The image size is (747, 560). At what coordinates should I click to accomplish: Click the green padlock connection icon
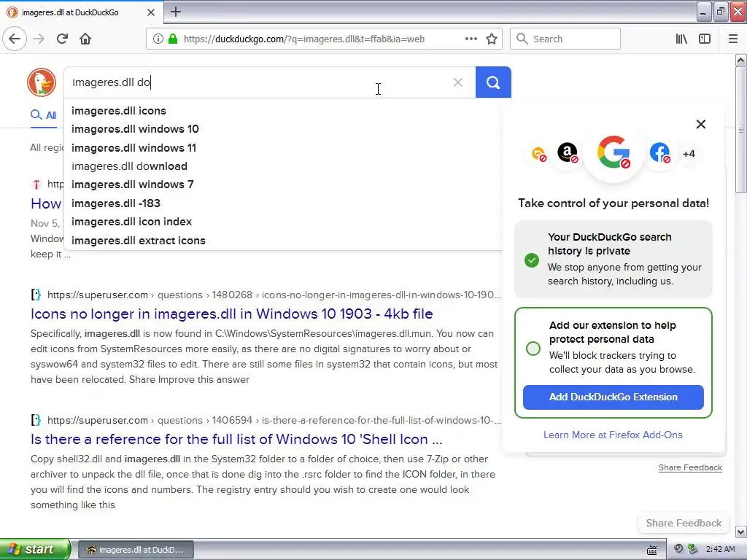click(x=173, y=39)
